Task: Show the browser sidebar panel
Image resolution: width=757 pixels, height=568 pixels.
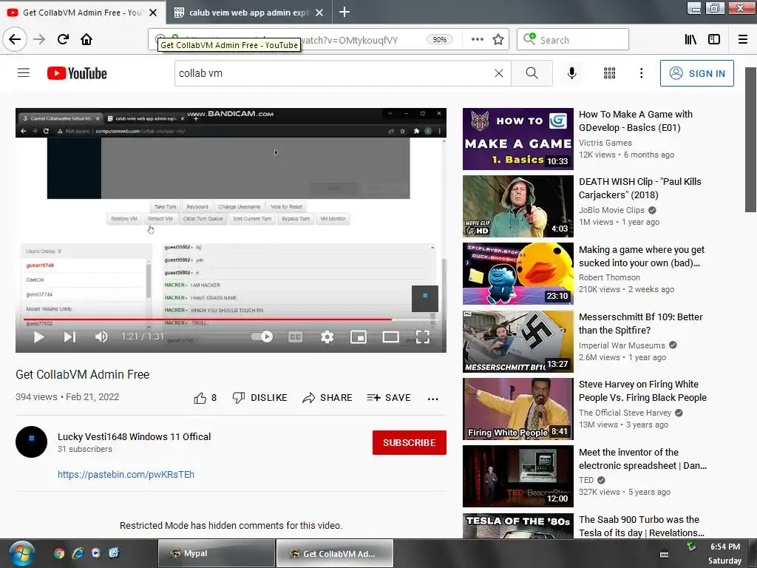Action: coord(714,39)
